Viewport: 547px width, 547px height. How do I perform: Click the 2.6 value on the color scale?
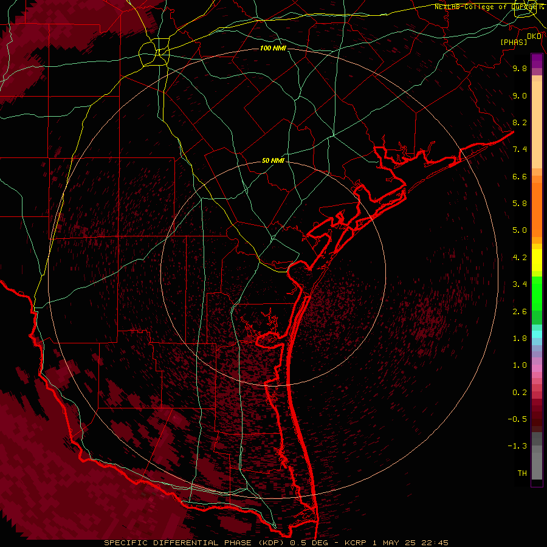point(520,311)
